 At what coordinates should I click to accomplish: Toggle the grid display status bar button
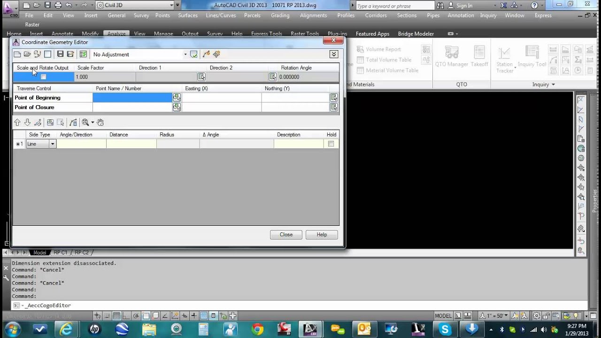click(x=116, y=316)
